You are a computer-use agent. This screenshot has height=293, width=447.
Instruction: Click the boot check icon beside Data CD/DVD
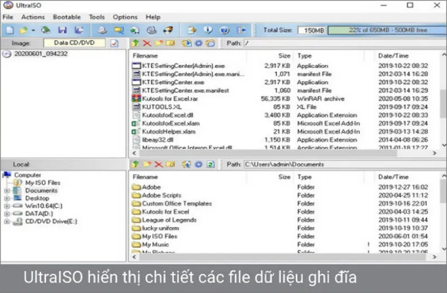tap(115, 43)
